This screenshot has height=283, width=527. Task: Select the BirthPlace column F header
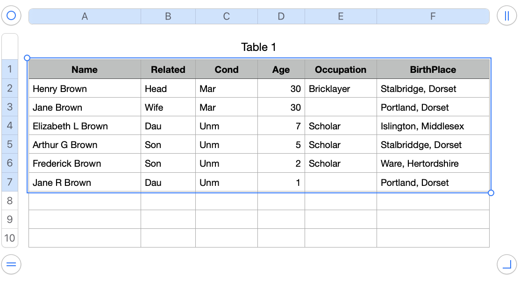[x=433, y=16]
